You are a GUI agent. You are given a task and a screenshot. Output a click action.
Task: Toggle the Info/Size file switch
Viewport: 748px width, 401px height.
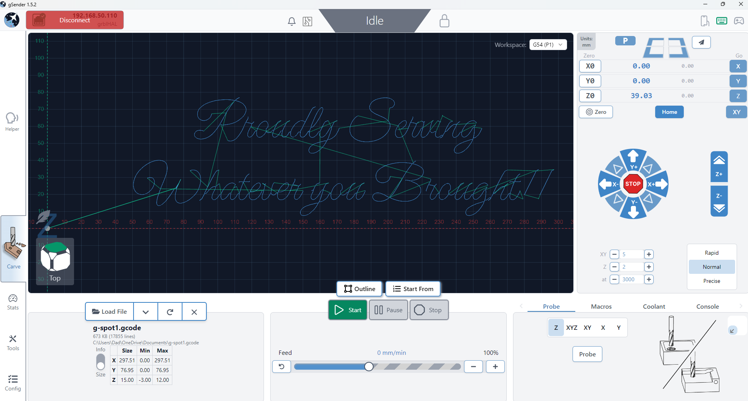(101, 362)
